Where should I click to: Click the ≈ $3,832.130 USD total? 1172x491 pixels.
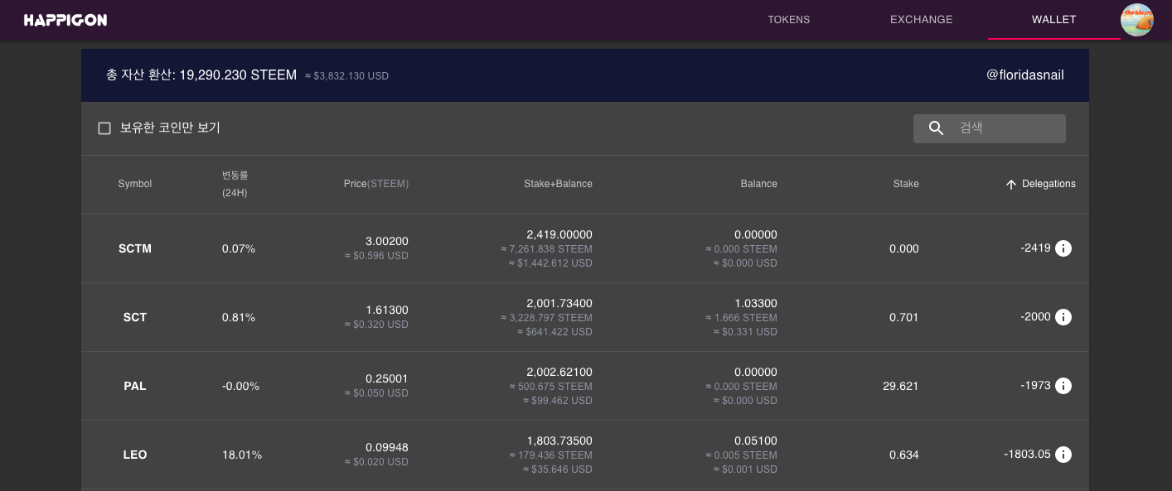pos(346,76)
